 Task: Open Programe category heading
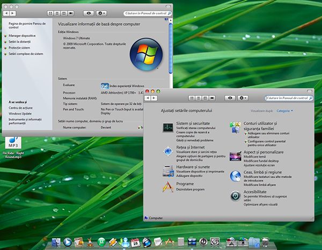(x=185, y=183)
